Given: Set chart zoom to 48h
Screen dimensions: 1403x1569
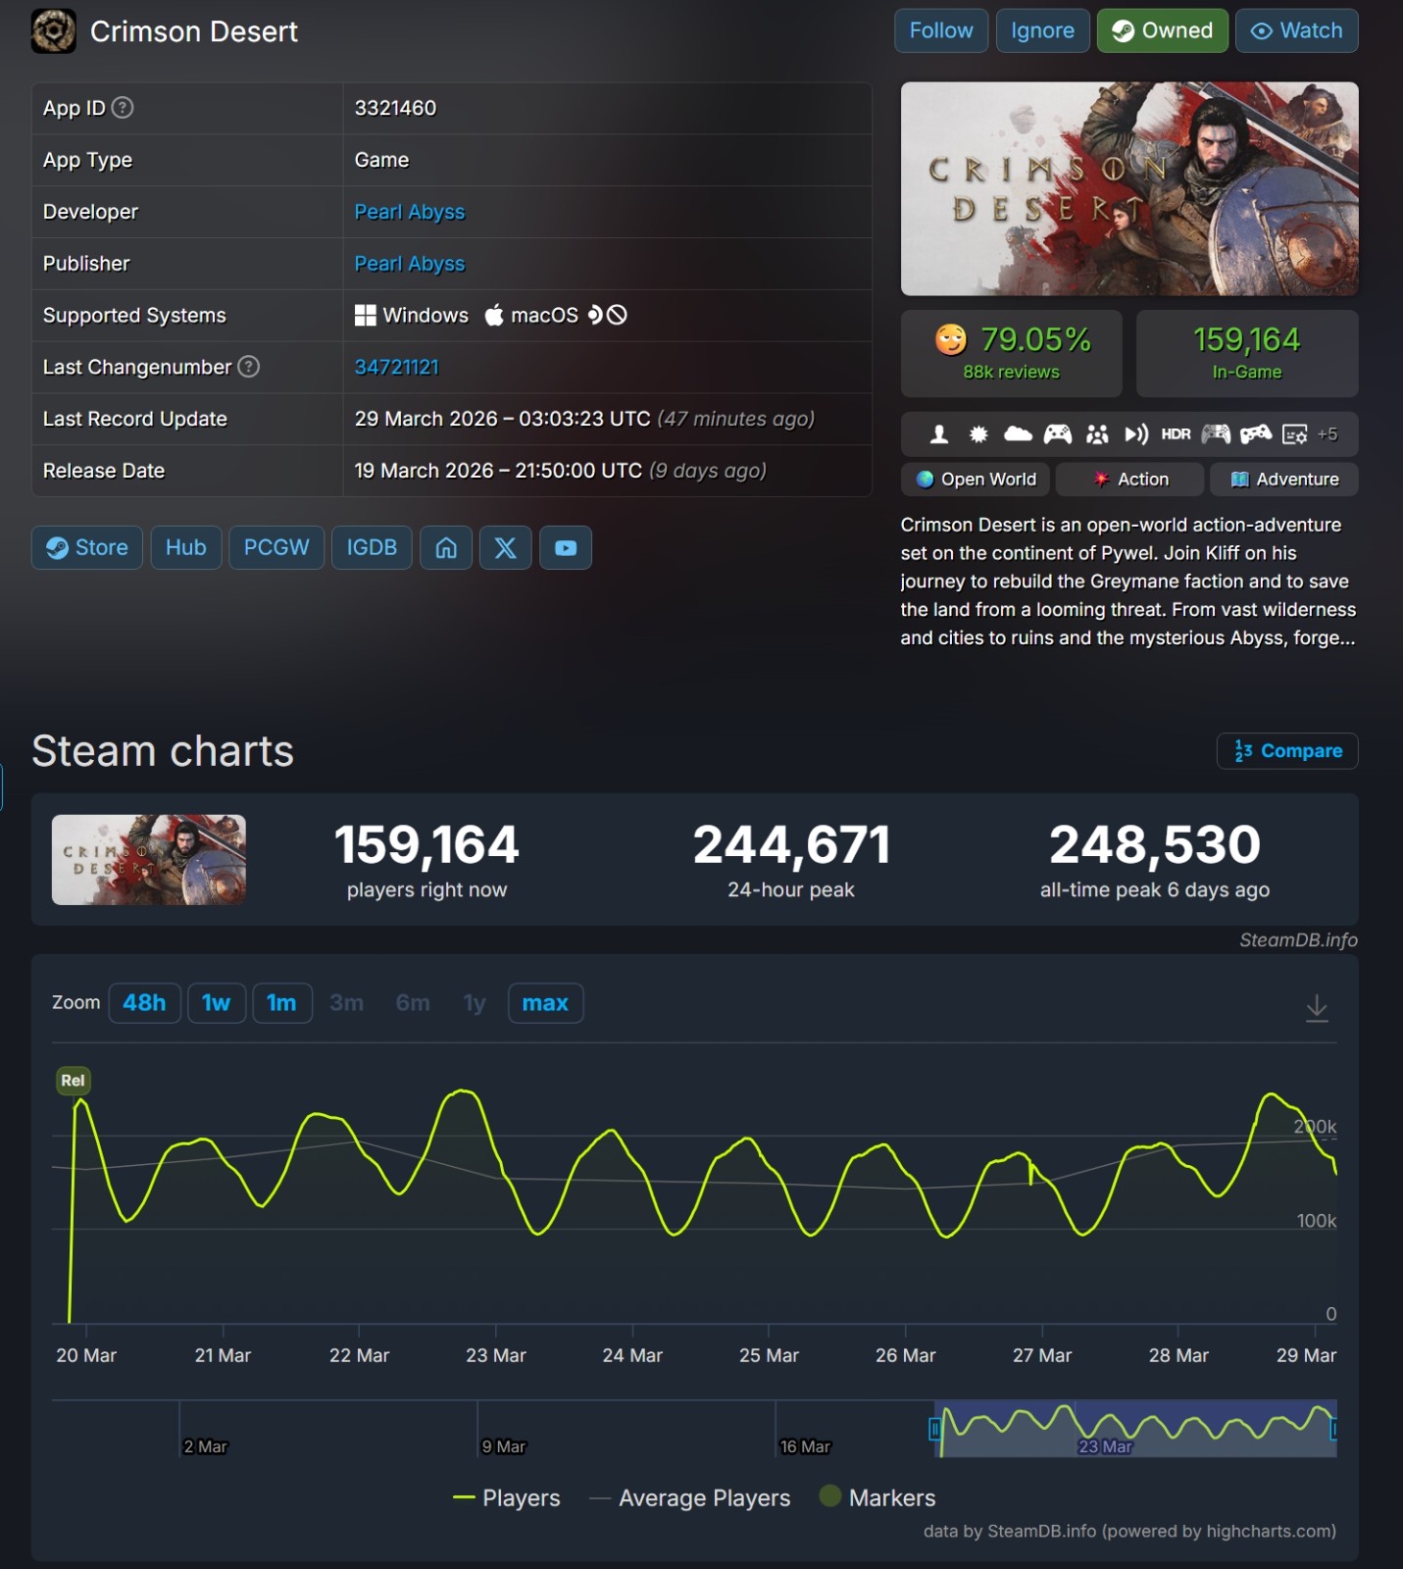Looking at the screenshot, I should point(144,1003).
